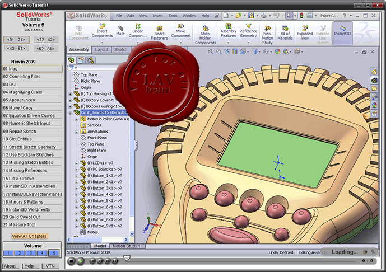This screenshot has height=272, width=386.
Task: Open chapter 04 Magnifying Glass
Action: [32, 92]
